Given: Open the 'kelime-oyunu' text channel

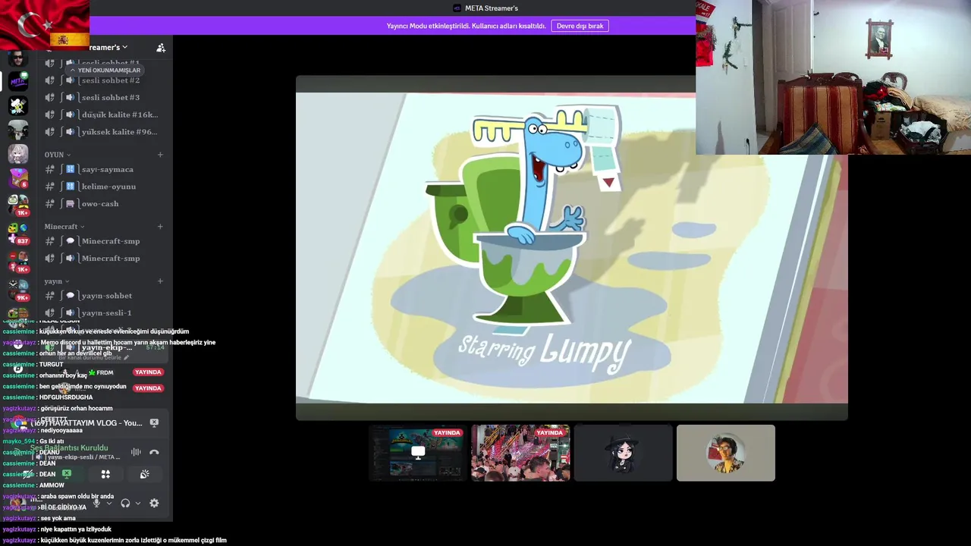Looking at the screenshot, I should click(x=105, y=187).
